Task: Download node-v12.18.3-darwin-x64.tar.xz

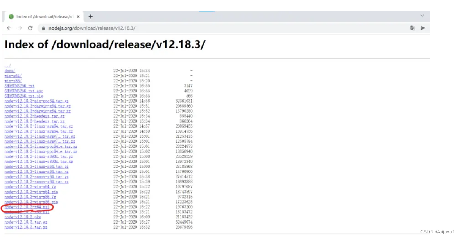Action: 38,111
